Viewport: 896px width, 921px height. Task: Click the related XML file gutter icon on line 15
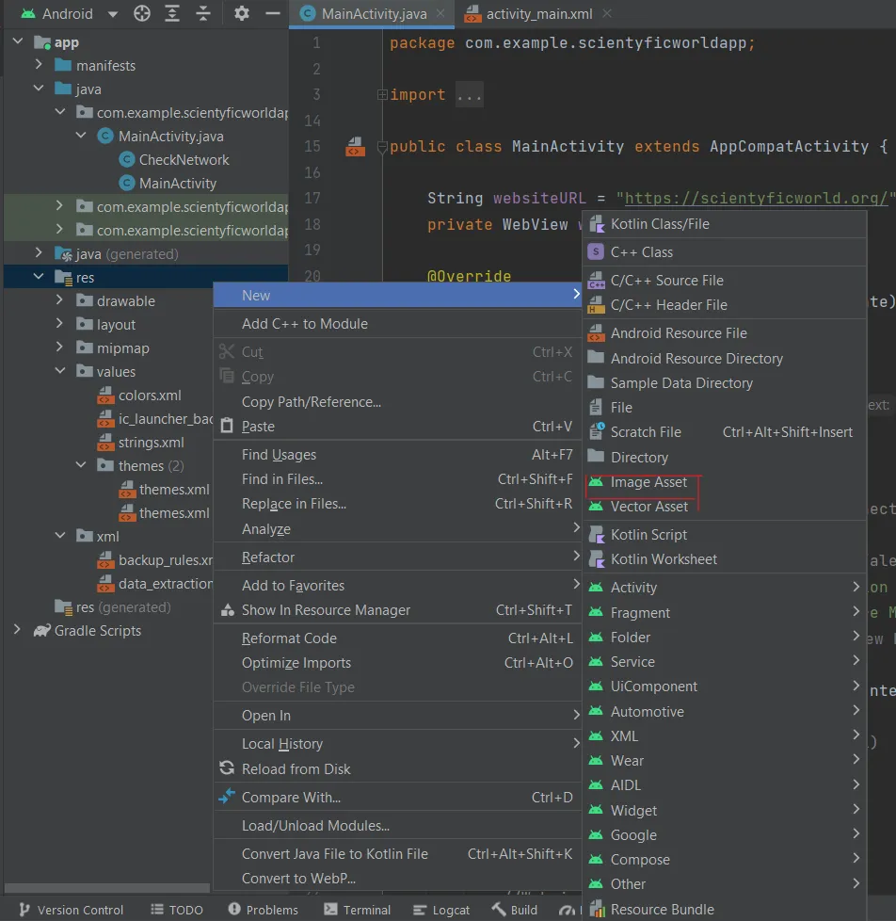click(355, 146)
